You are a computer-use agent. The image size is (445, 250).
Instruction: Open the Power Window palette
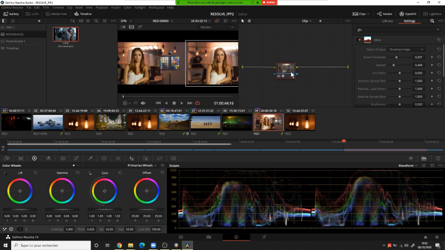click(104, 158)
